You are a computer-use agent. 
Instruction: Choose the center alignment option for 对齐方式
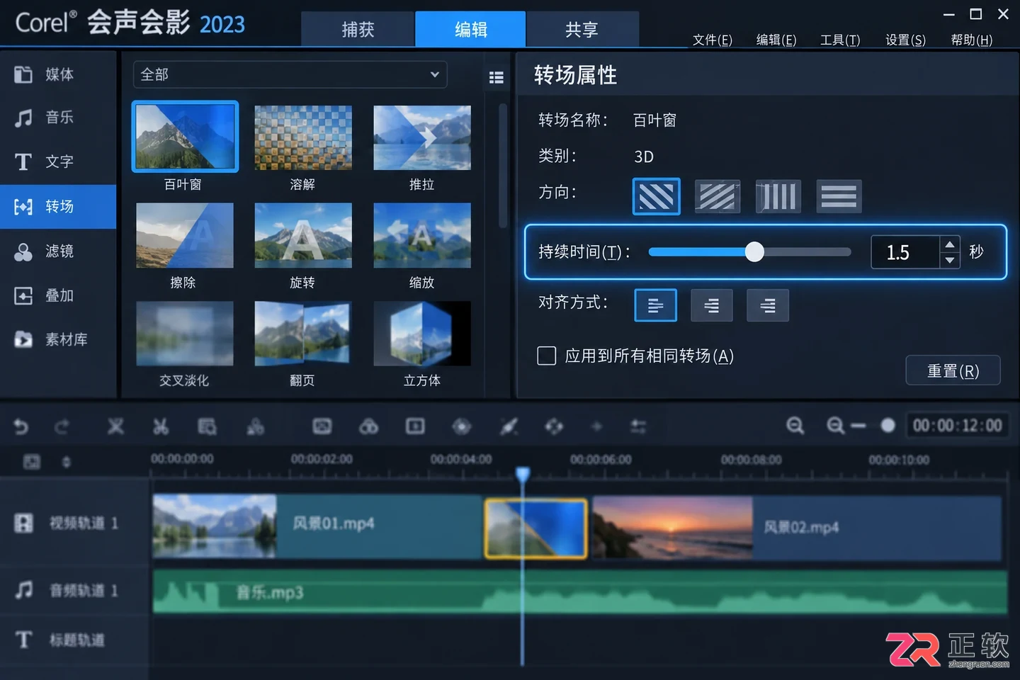pyautogui.click(x=712, y=305)
